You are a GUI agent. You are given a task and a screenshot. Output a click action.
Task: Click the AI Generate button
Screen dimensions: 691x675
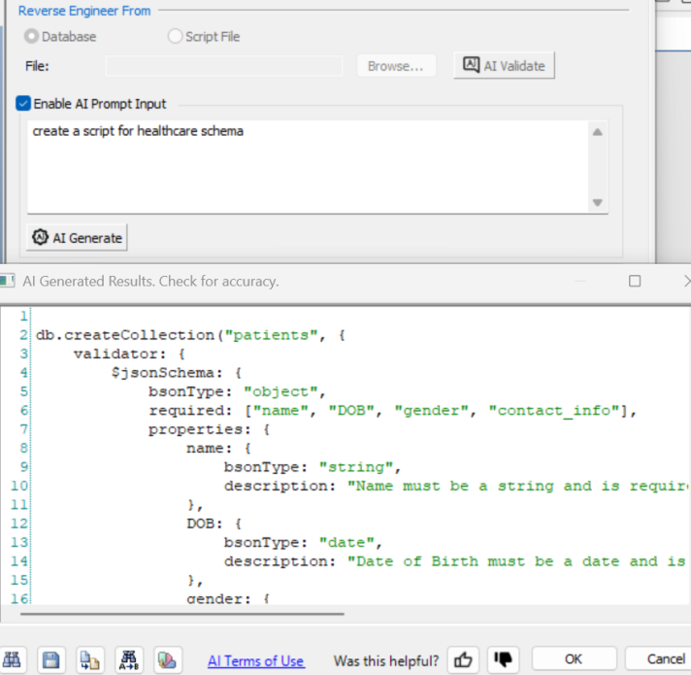[77, 238]
